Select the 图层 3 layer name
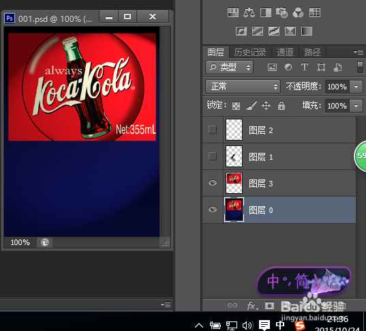 pyautogui.click(x=261, y=184)
